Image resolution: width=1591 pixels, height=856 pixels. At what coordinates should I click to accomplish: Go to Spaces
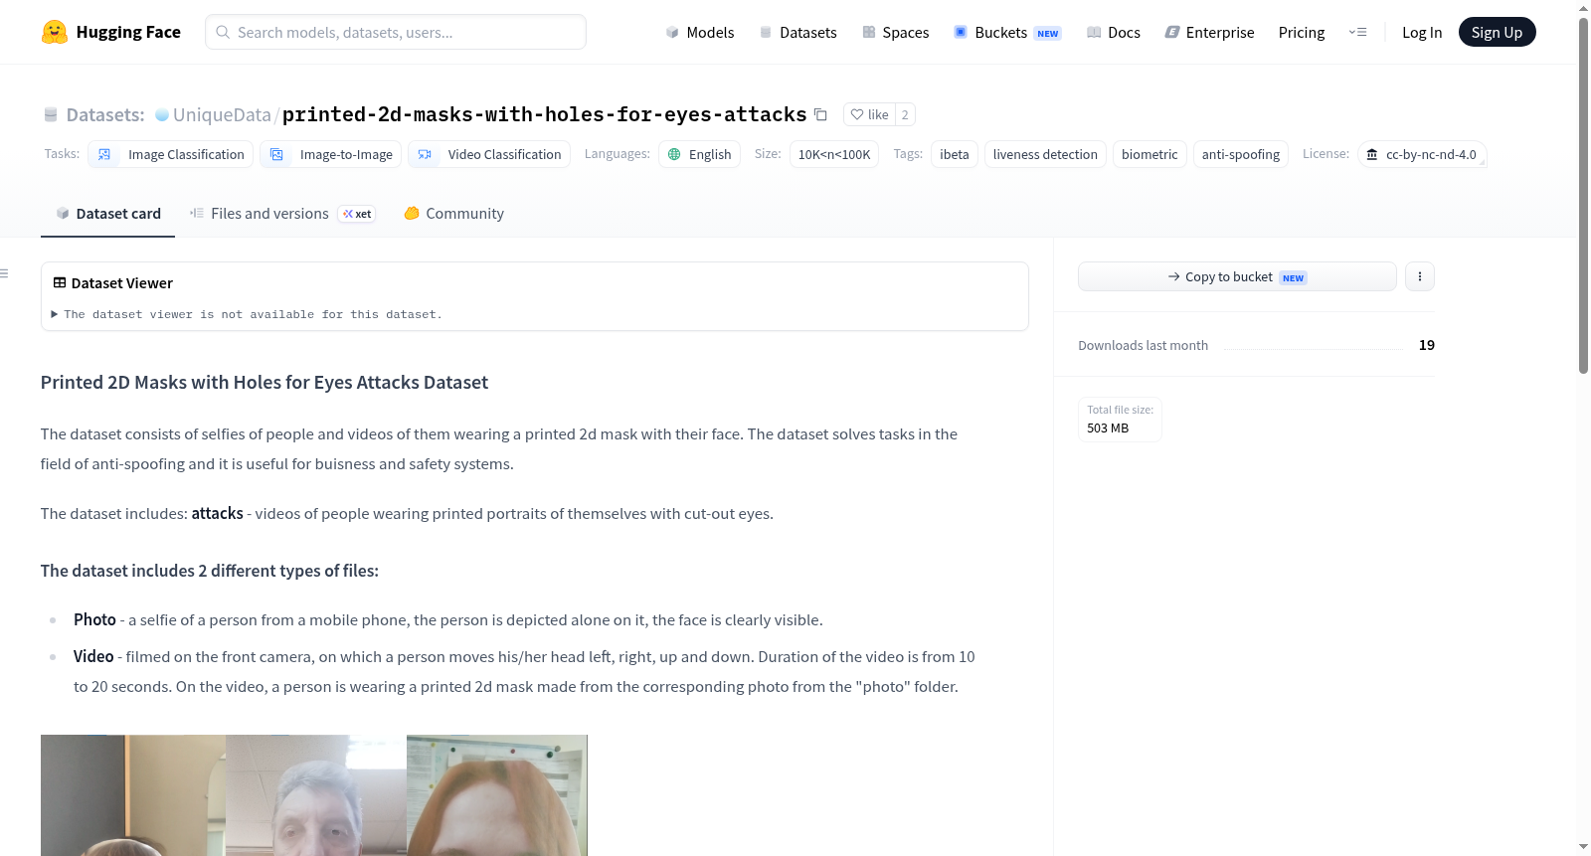(x=896, y=32)
